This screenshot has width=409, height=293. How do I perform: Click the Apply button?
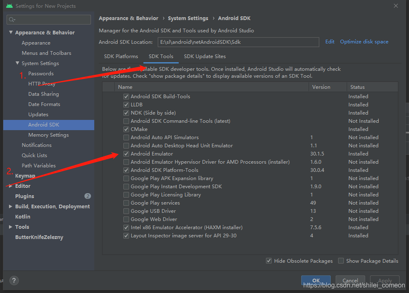pyautogui.click(x=385, y=280)
